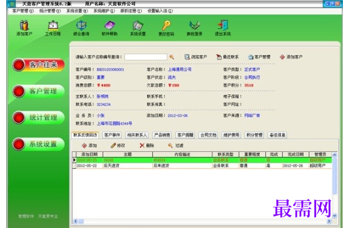Open the 综合查询 toolbar icon
The width and height of the screenshot is (343, 228).
(x=81, y=27)
